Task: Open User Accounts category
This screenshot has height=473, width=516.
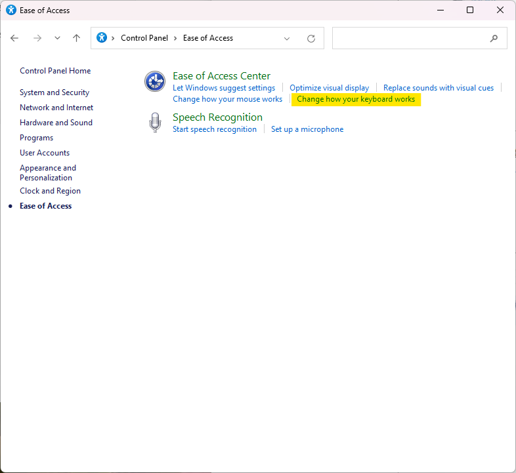Action: click(x=45, y=153)
